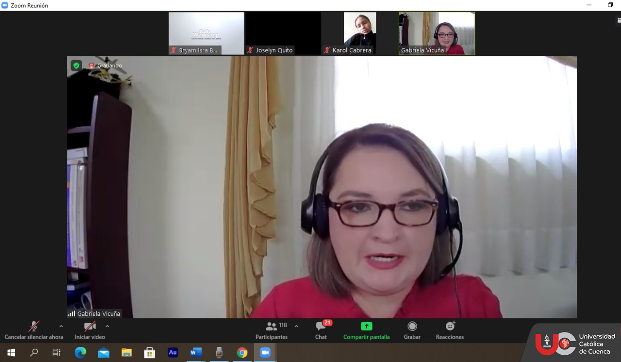This screenshot has width=621, height=362.
Task: Restore down the Zoom window
Action: (610, 5)
